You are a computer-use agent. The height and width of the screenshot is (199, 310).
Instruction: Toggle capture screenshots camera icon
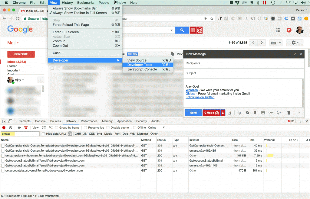[x=19, y=128]
